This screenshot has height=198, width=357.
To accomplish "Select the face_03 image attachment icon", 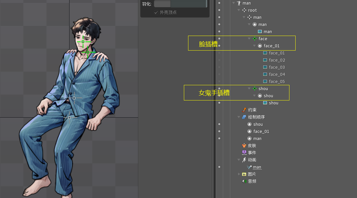I will coord(265,67).
